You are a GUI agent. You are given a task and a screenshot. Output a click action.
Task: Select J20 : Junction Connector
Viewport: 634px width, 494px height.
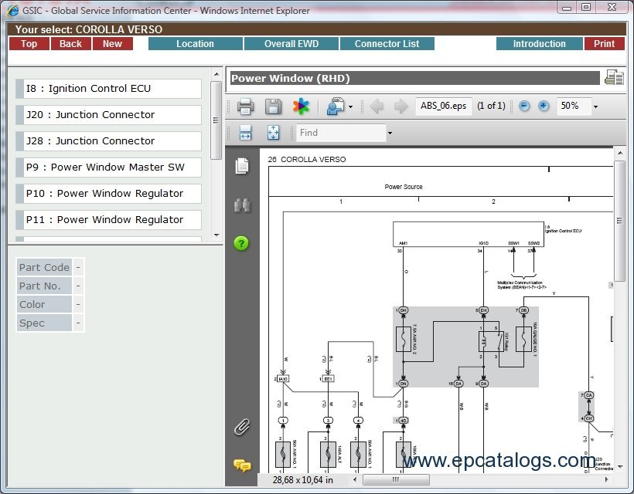[108, 114]
